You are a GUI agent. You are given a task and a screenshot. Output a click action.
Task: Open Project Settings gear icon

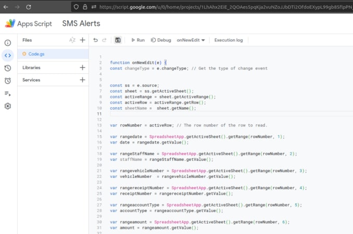(8, 106)
